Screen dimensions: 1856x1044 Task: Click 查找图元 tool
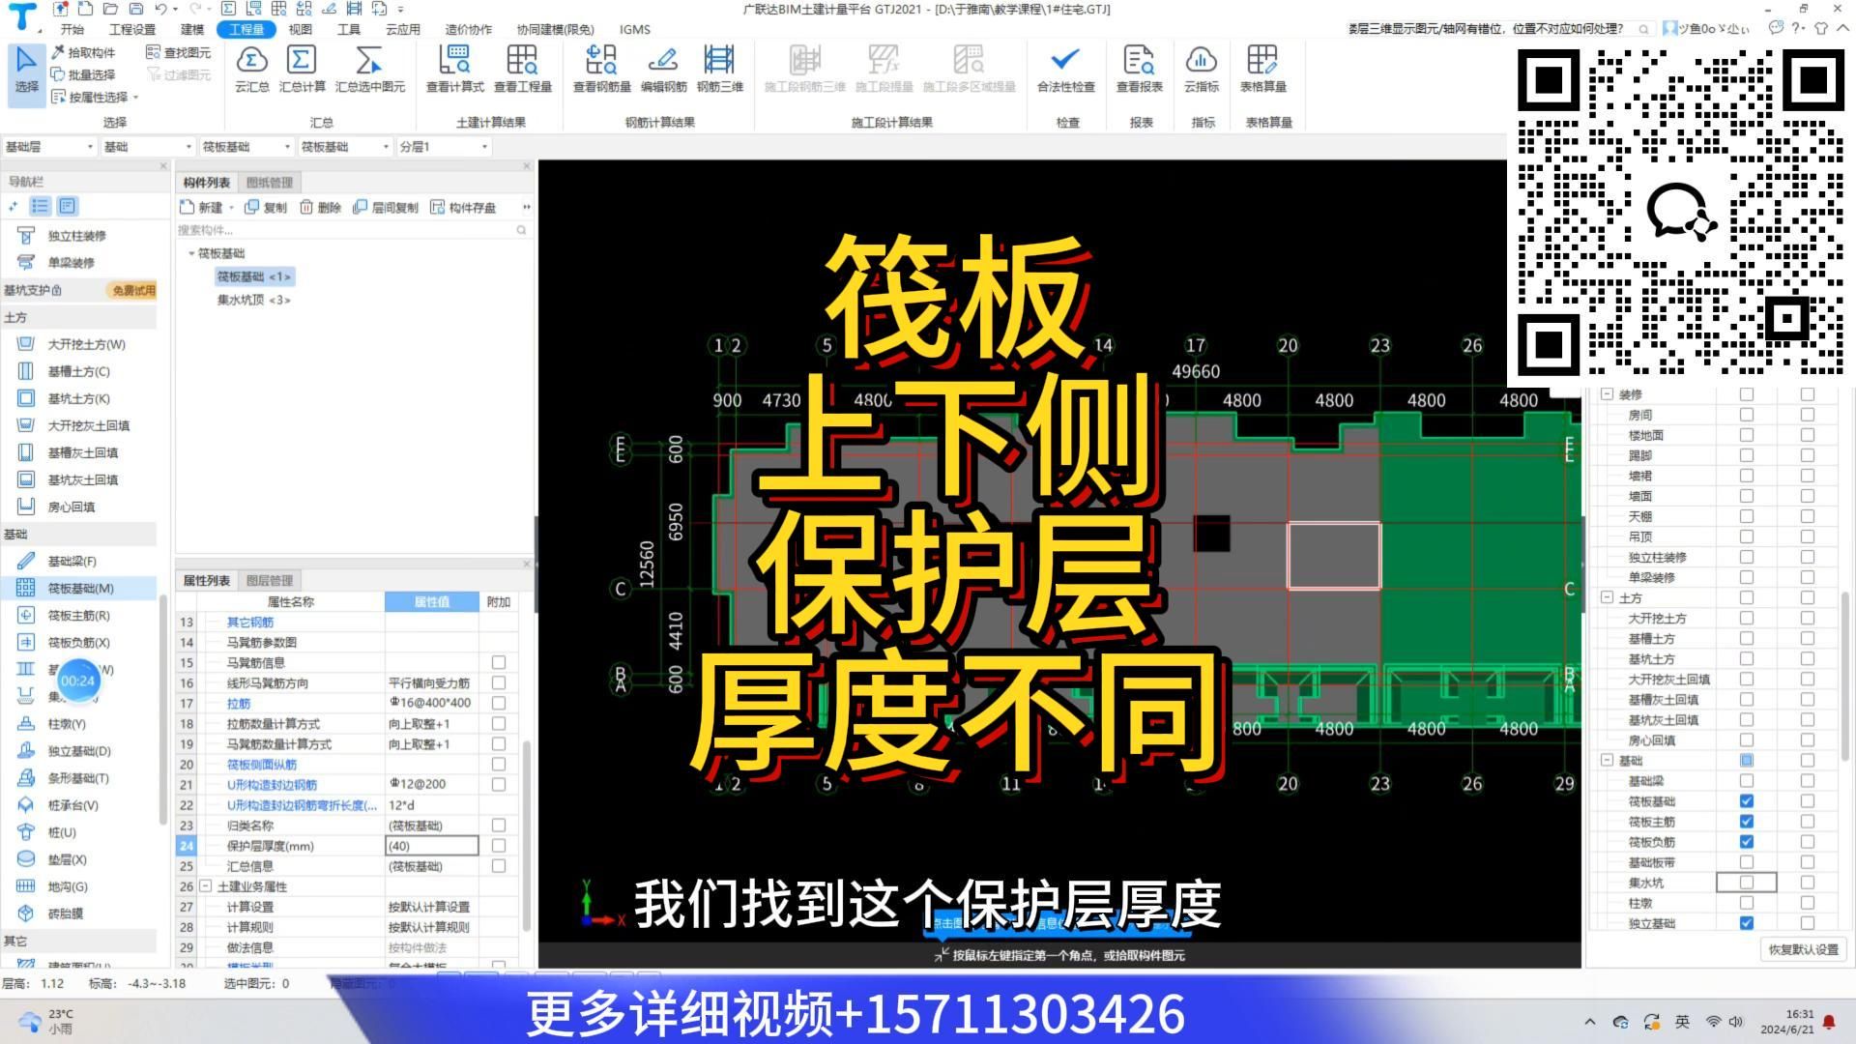pyautogui.click(x=178, y=52)
